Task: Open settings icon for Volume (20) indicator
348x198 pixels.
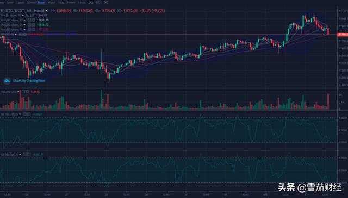Action: (x=23, y=92)
